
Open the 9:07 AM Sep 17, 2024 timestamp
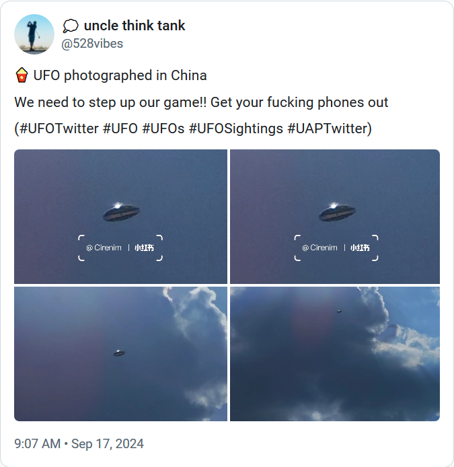79,443
